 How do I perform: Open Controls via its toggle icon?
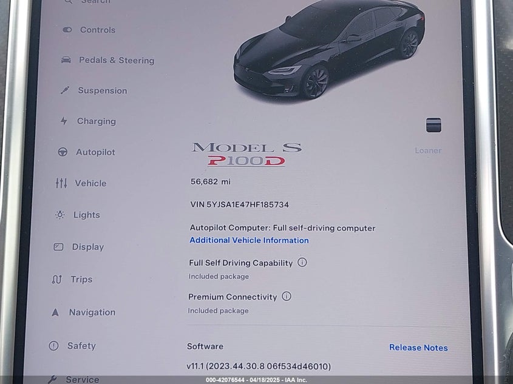click(x=67, y=30)
